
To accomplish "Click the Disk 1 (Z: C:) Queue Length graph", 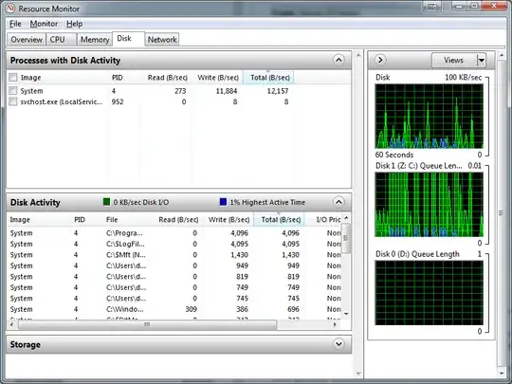I will point(430,205).
